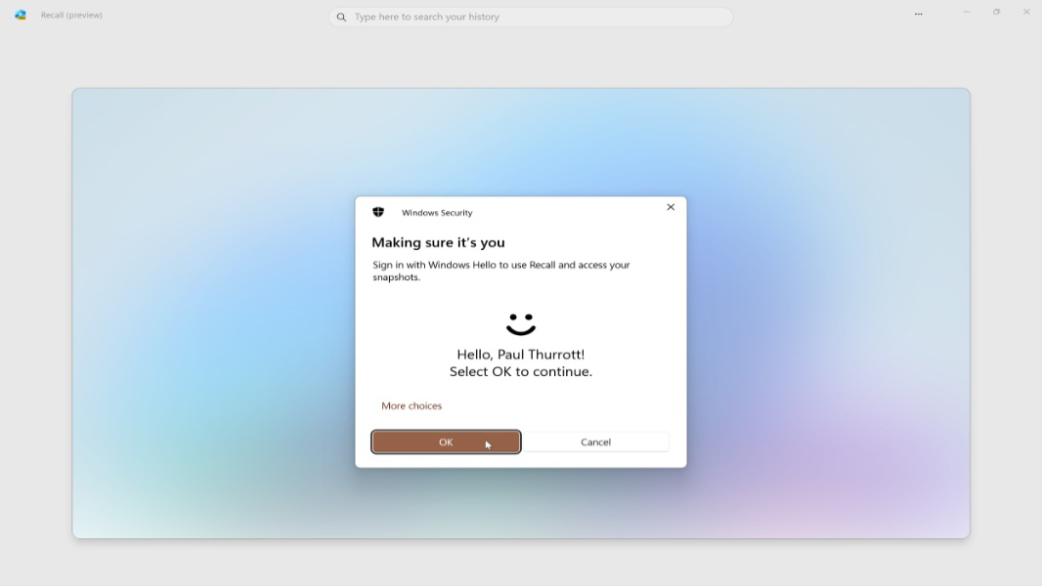Open the More choices link
Viewport: 1042px width, 586px height.
tap(412, 405)
